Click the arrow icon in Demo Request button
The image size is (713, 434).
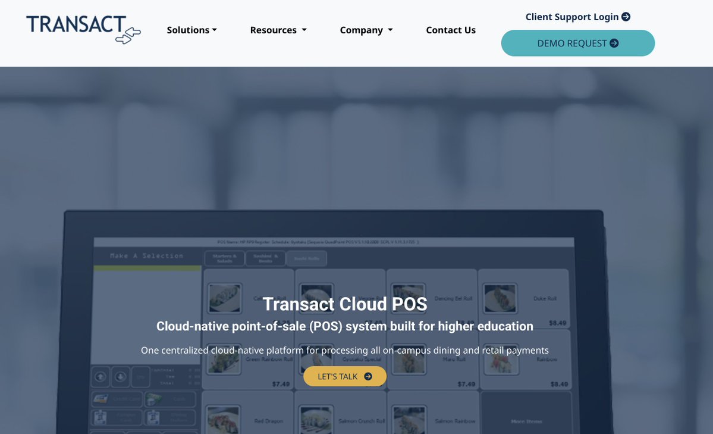(614, 43)
